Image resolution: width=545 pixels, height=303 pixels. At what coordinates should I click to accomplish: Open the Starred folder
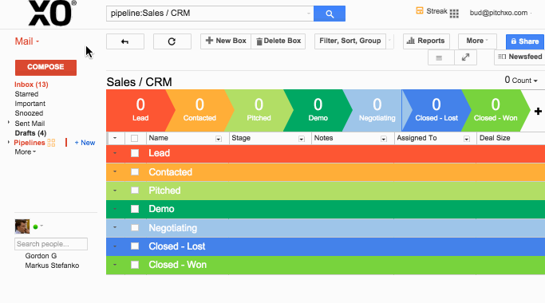[x=26, y=94]
